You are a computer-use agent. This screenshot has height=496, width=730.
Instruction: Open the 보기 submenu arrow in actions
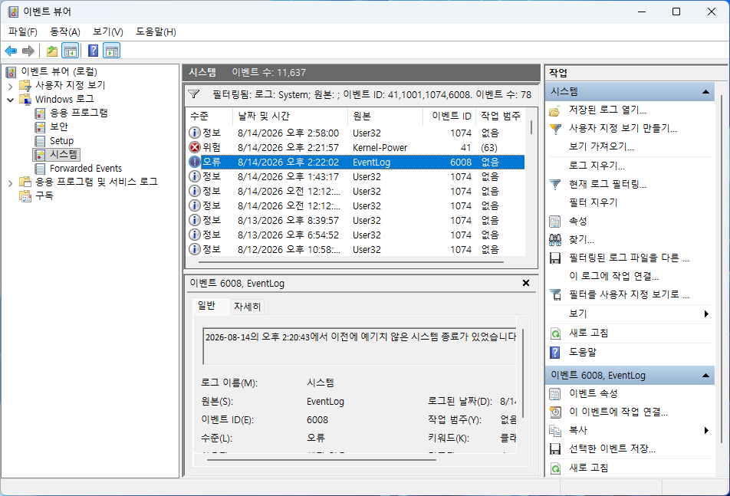point(706,314)
